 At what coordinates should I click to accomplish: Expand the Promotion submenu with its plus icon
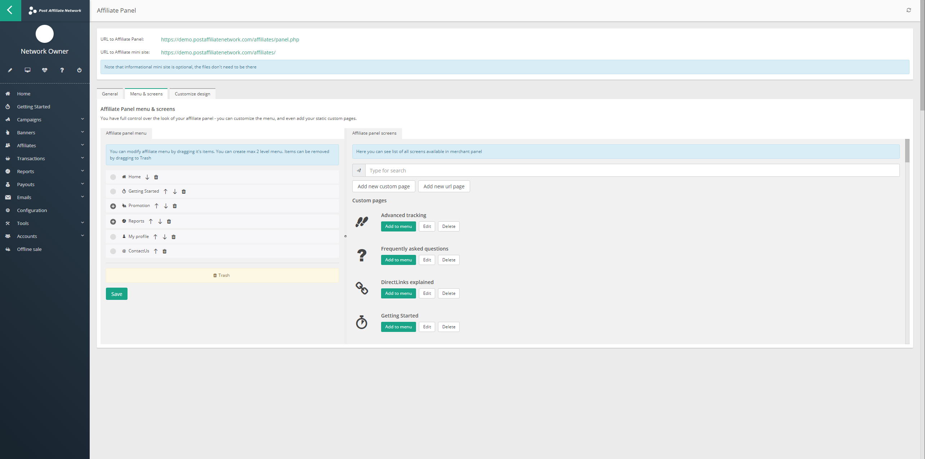pyautogui.click(x=113, y=206)
